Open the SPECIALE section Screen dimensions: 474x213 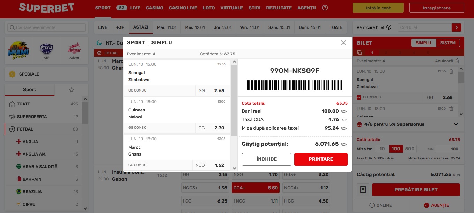coord(46,74)
